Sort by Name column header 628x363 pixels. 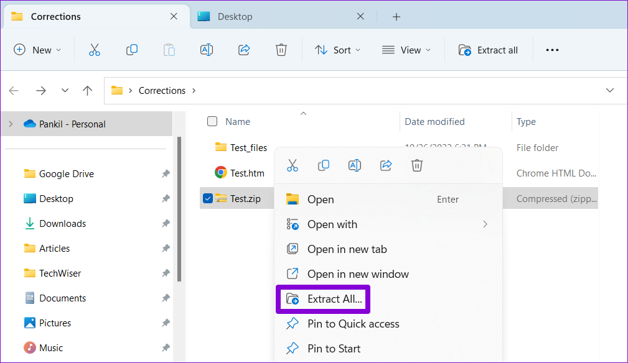point(238,122)
